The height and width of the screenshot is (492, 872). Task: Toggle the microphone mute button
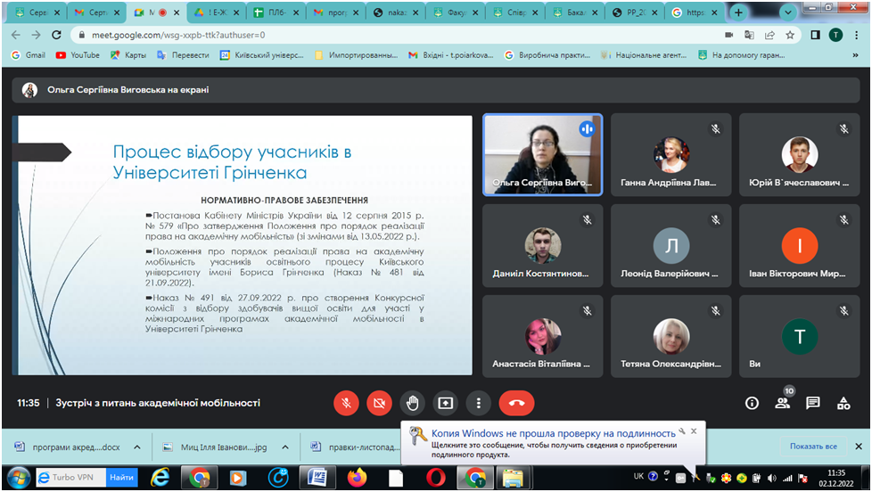click(346, 403)
